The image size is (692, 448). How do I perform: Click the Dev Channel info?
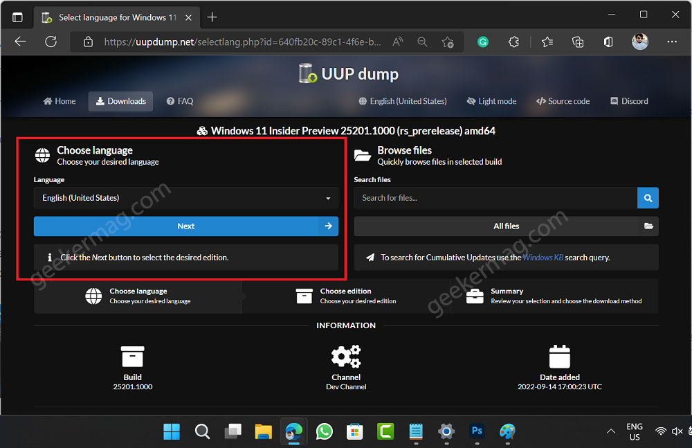[346, 368]
